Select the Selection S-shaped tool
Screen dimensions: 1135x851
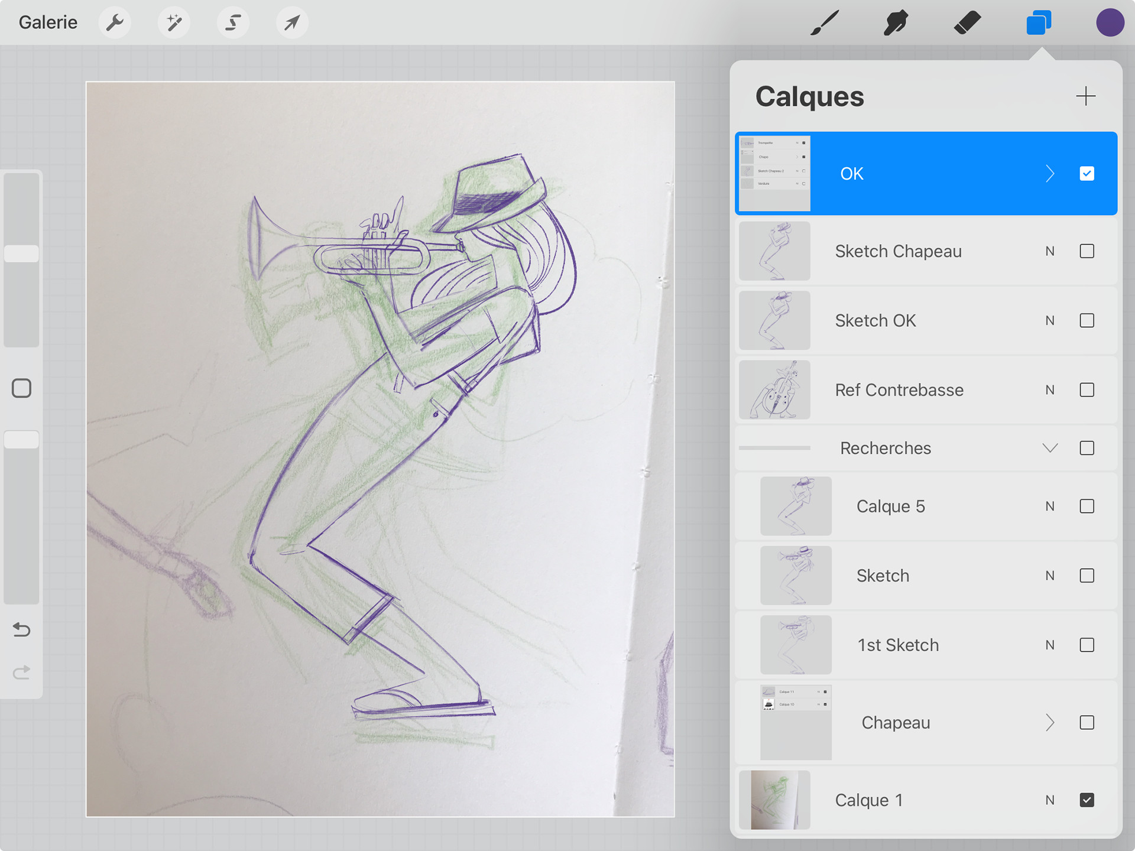[233, 22]
